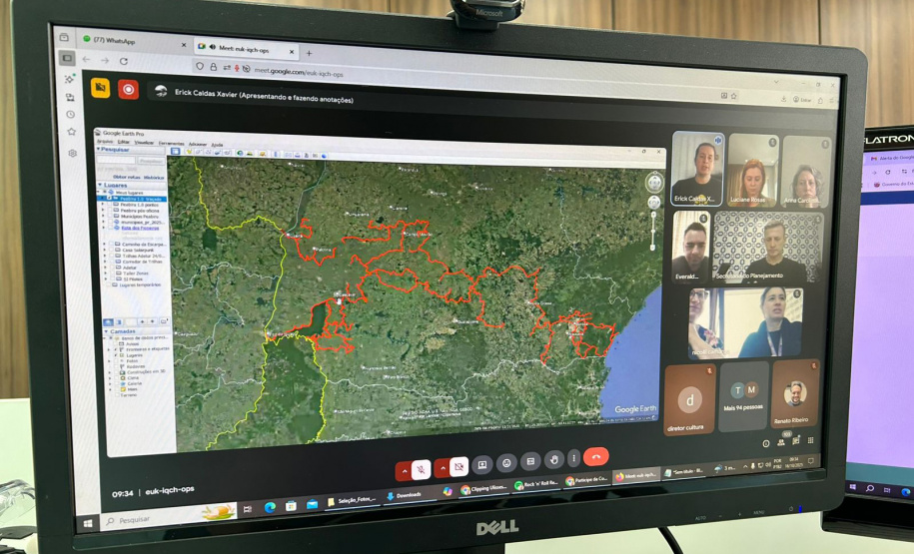Screen dimensions: 914x554
Task: Open the emoji reactions button
Action: click(x=506, y=463)
